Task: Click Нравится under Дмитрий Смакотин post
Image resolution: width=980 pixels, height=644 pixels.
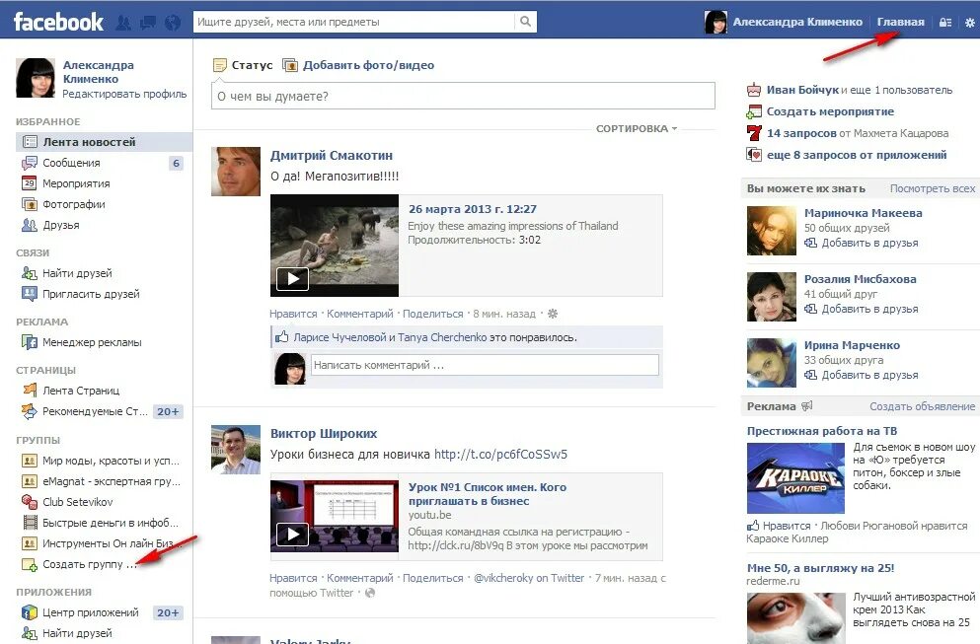Action: click(x=293, y=314)
